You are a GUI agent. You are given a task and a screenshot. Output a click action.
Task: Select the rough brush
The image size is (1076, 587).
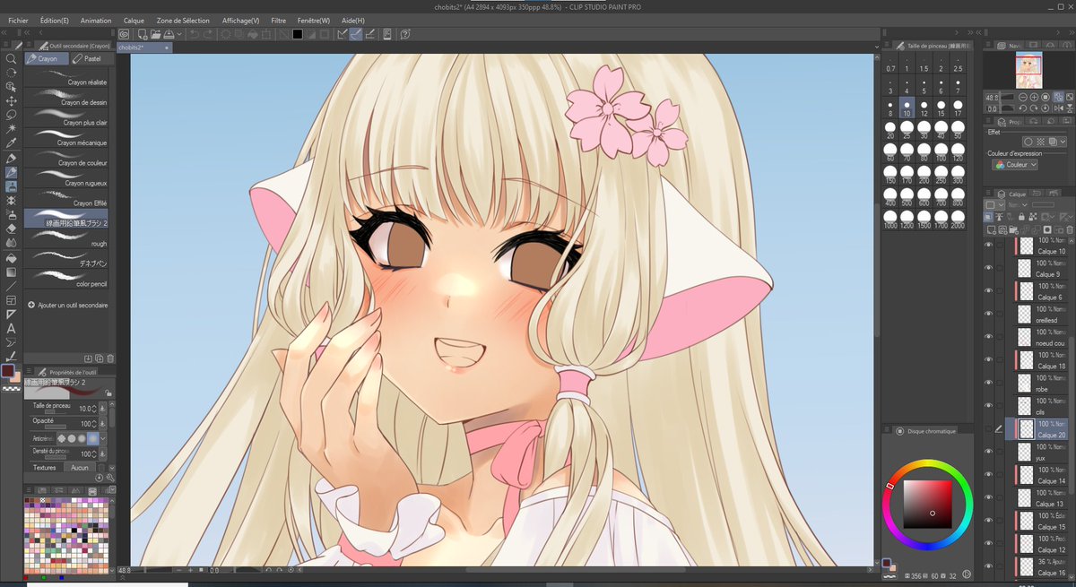pyautogui.click(x=67, y=239)
